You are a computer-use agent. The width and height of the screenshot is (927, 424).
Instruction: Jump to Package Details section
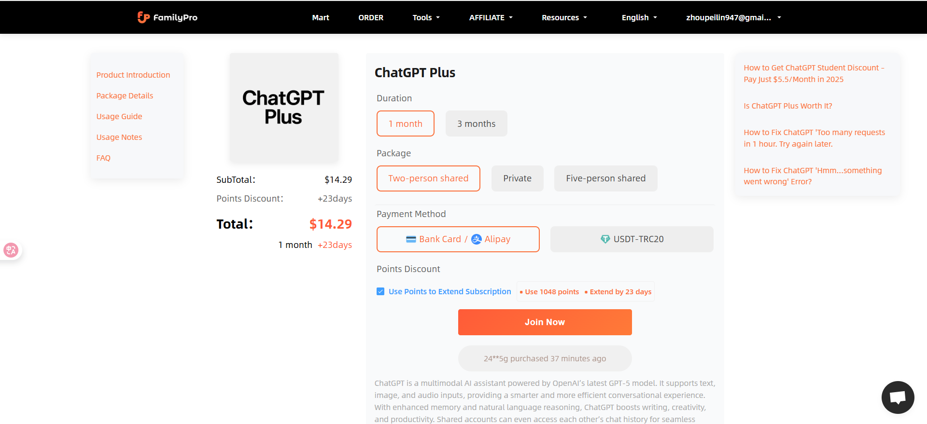[125, 96]
